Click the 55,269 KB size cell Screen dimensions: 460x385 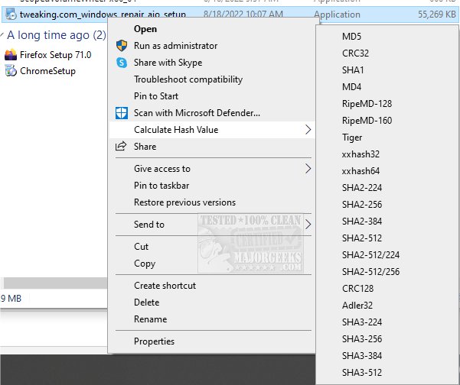(x=437, y=15)
